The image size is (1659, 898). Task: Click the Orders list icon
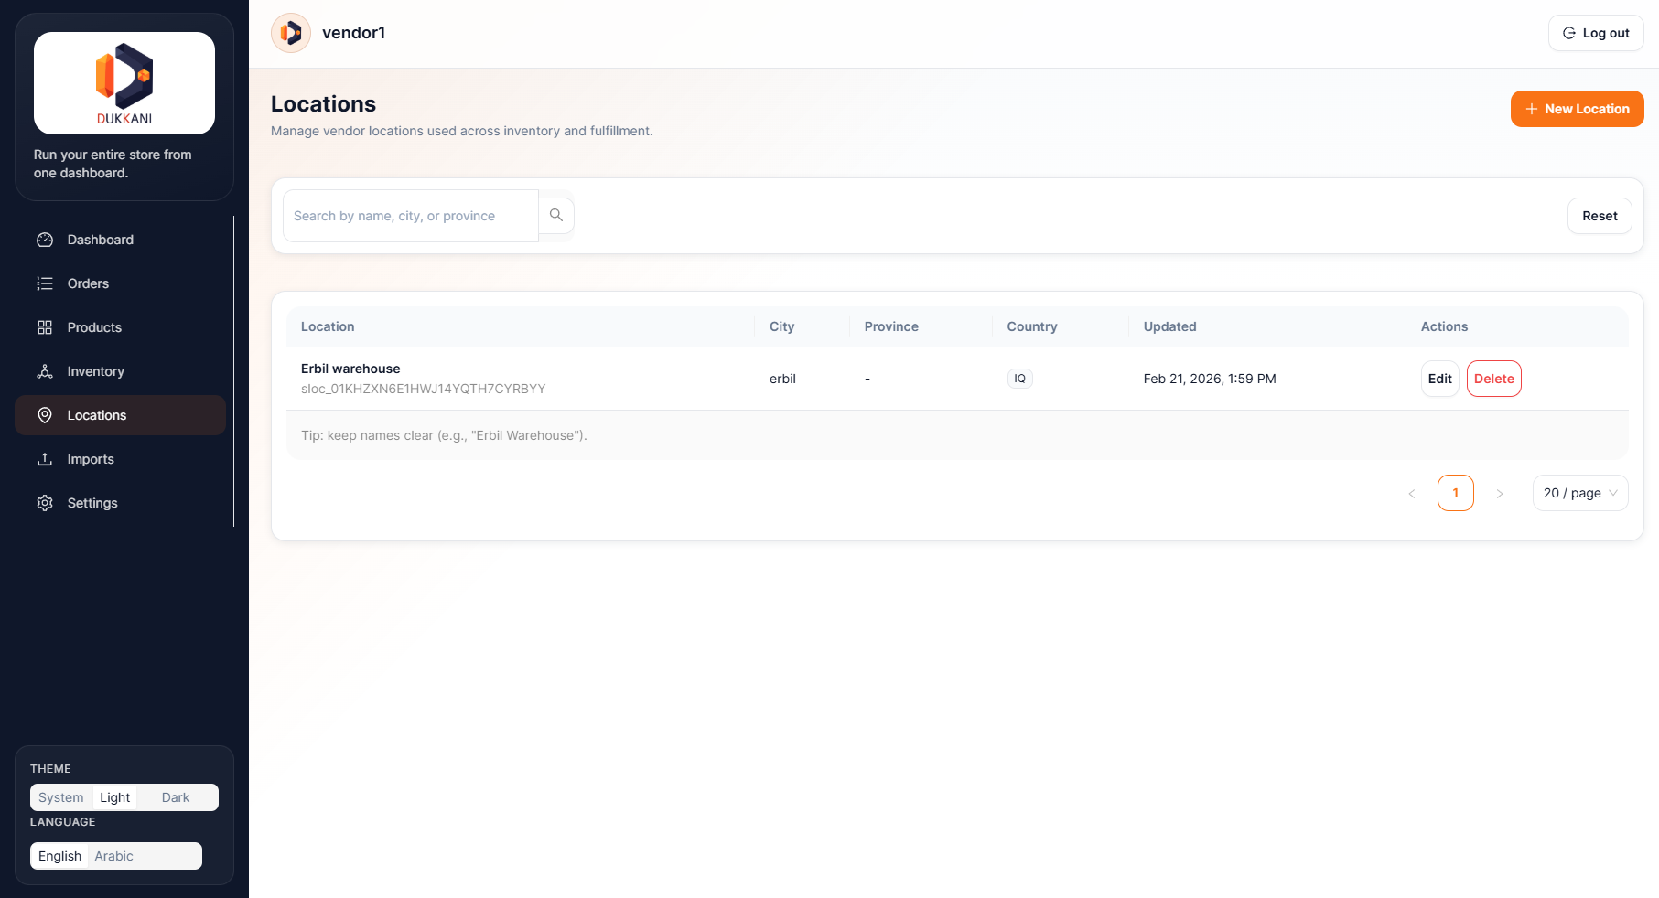(x=45, y=283)
